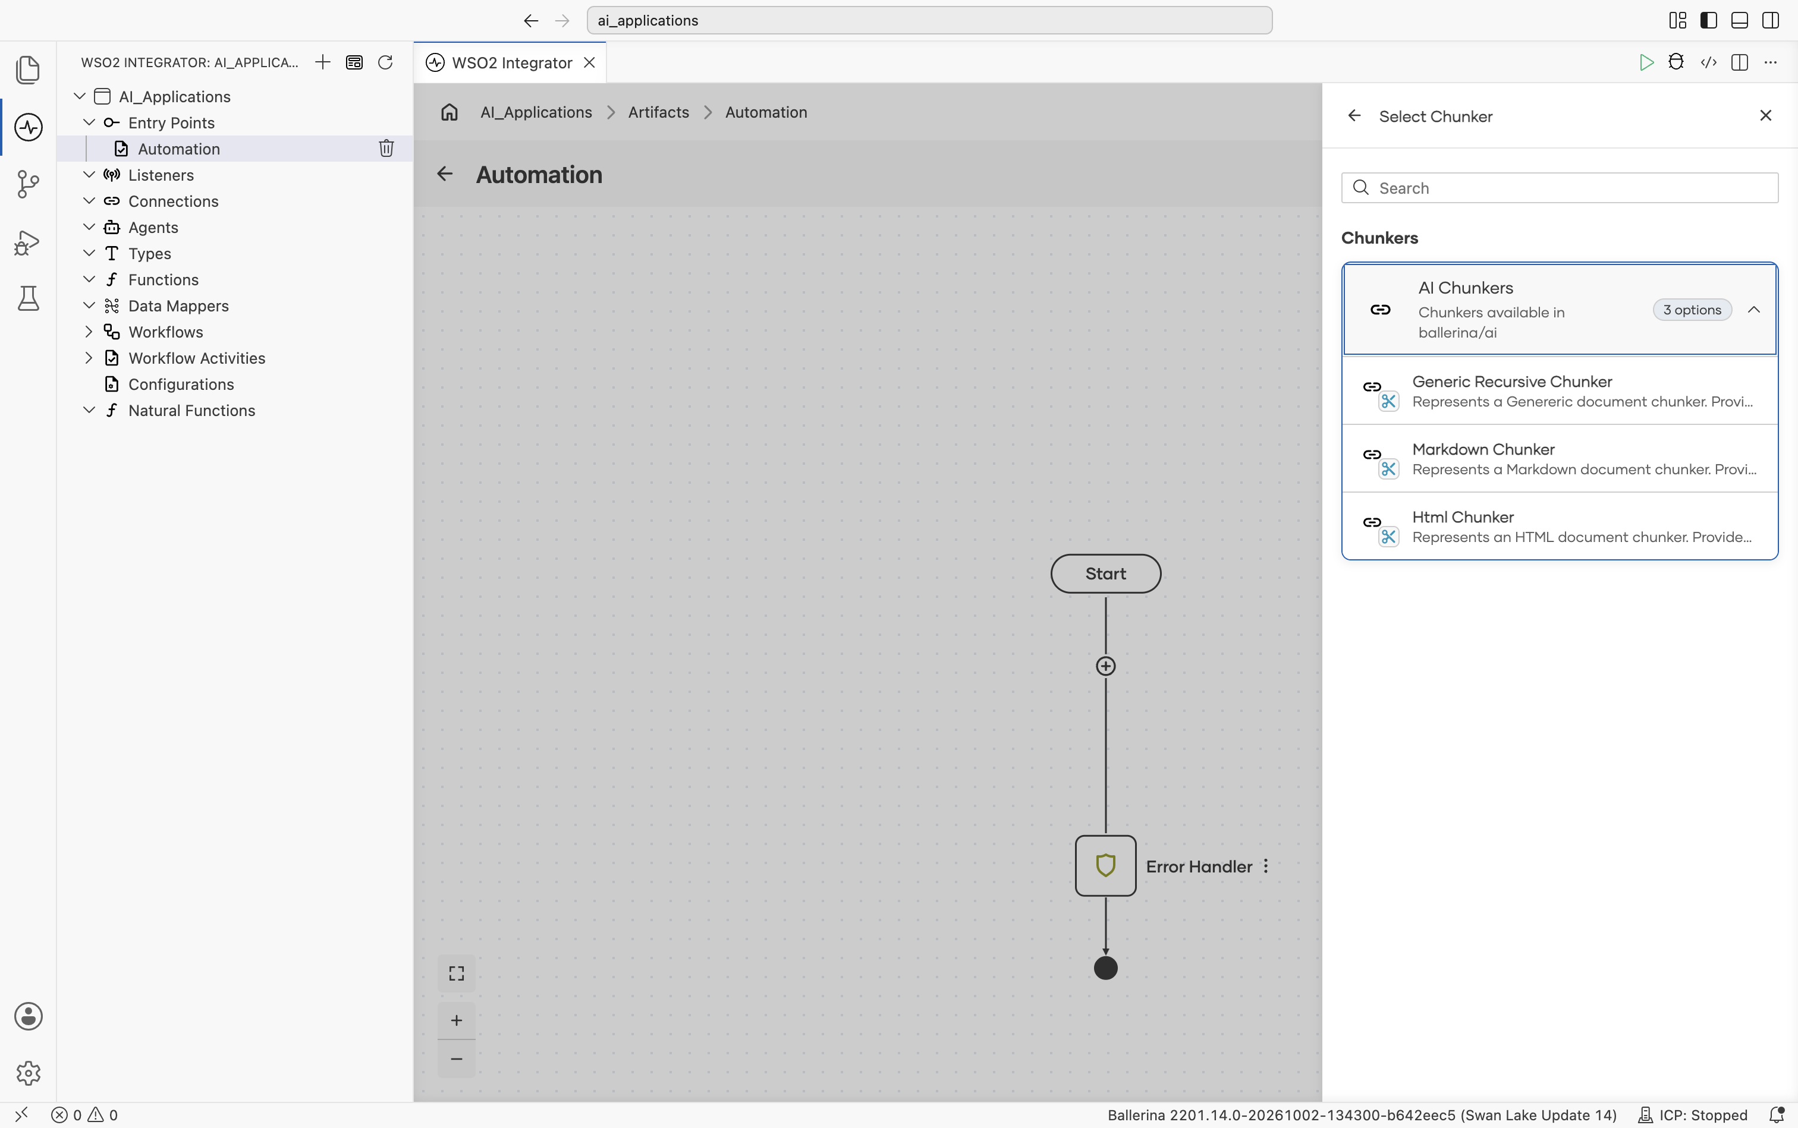Refresh the WSO2 Integrator project tree
The height and width of the screenshot is (1128, 1798).
[385, 62]
